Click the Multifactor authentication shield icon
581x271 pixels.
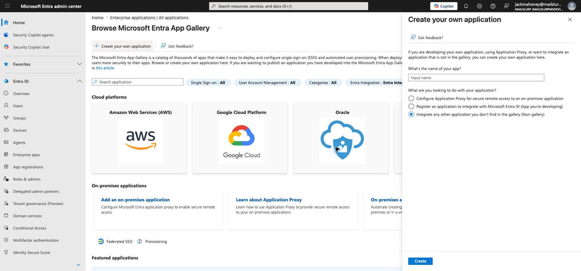click(6, 240)
